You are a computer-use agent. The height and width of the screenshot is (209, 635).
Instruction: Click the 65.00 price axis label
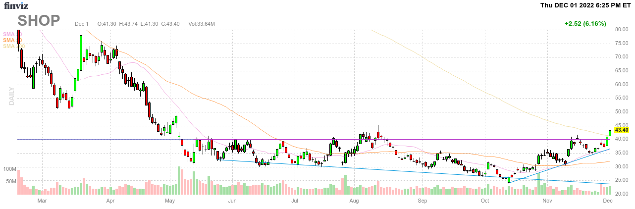click(x=621, y=71)
